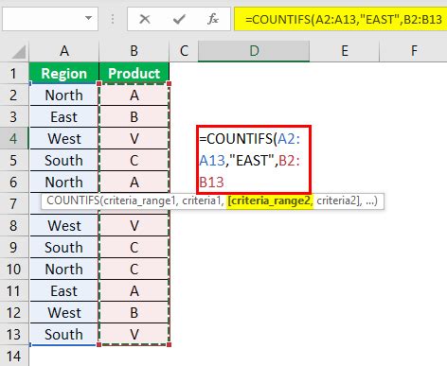Select column A header
Viewport: 447px width, 366px height.
click(x=64, y=51)
